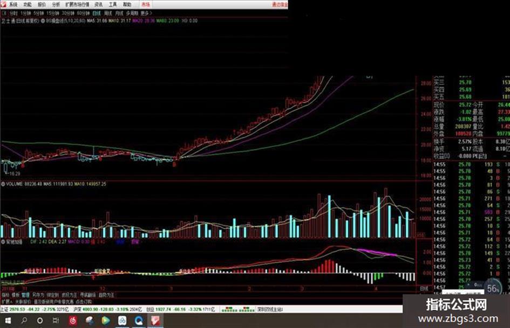
Task: Select the highlighted 管理 tab
Action: click(25, 295)
